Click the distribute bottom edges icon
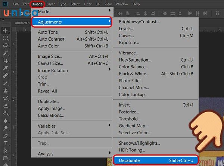This screenshot has height=166, width=224. point(180,13)
